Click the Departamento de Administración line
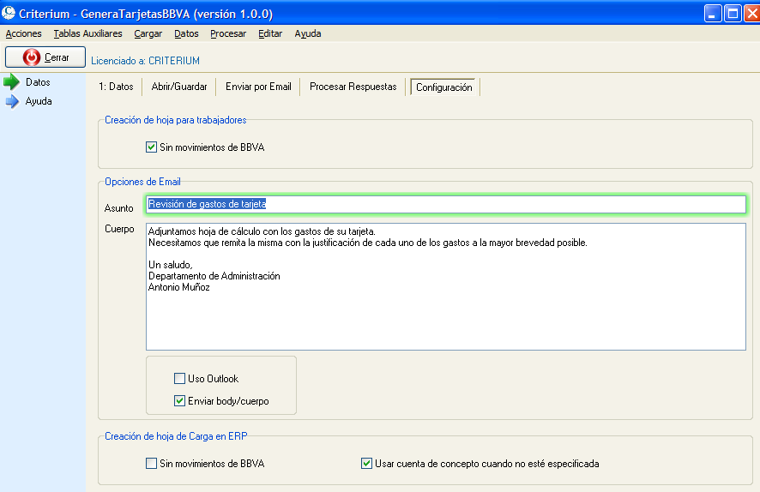760x492 pixels. tap(214, 276)
